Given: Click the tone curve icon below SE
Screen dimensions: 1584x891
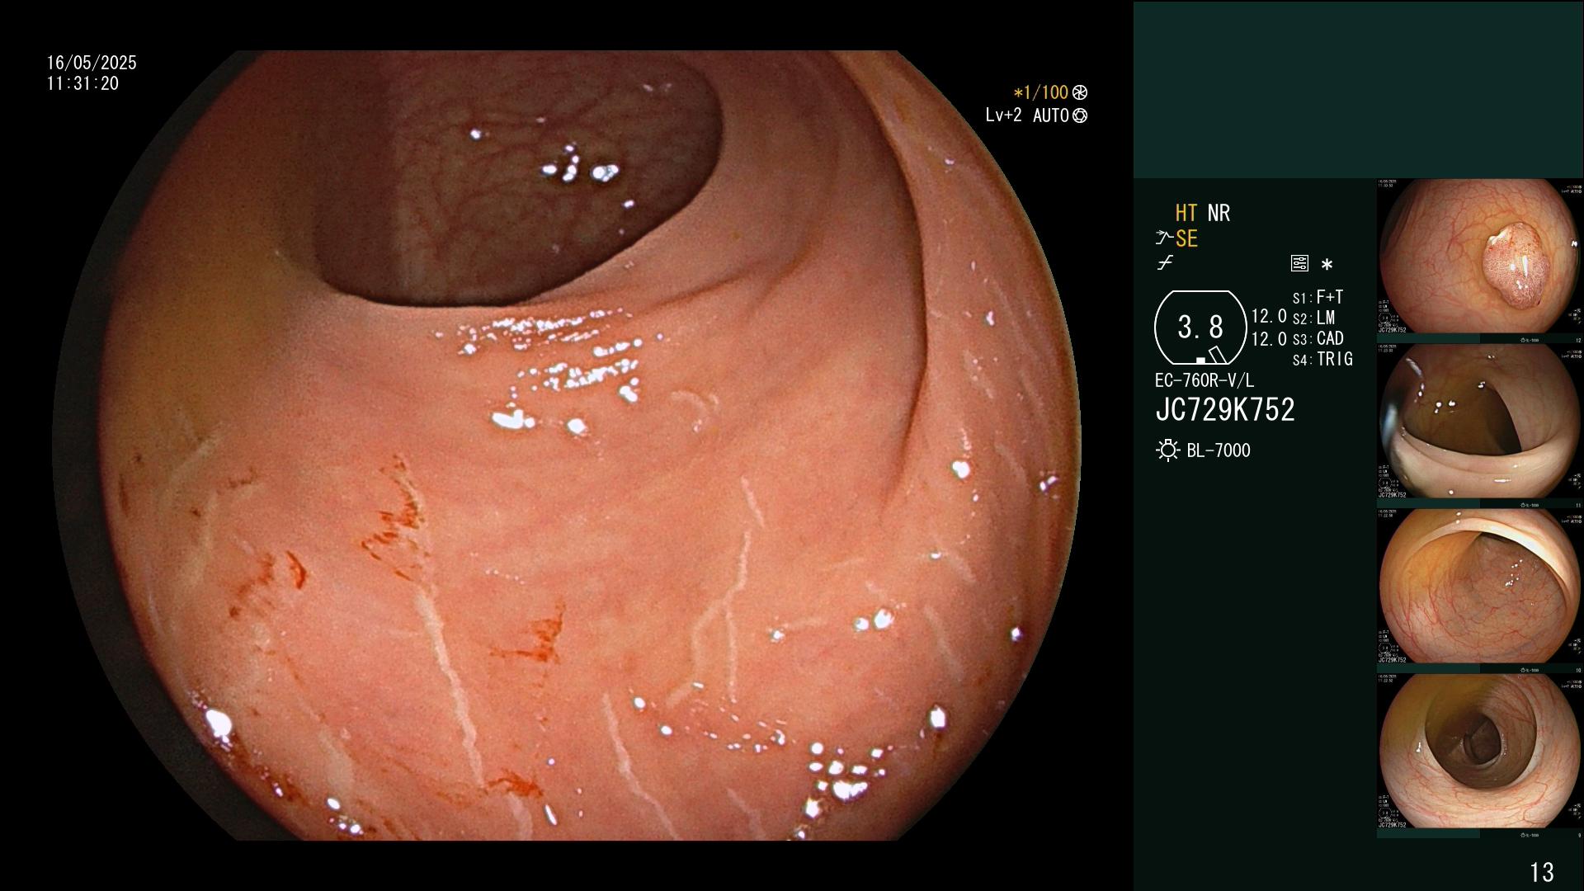Looking at the screenshot, I should coord(1165,263).
